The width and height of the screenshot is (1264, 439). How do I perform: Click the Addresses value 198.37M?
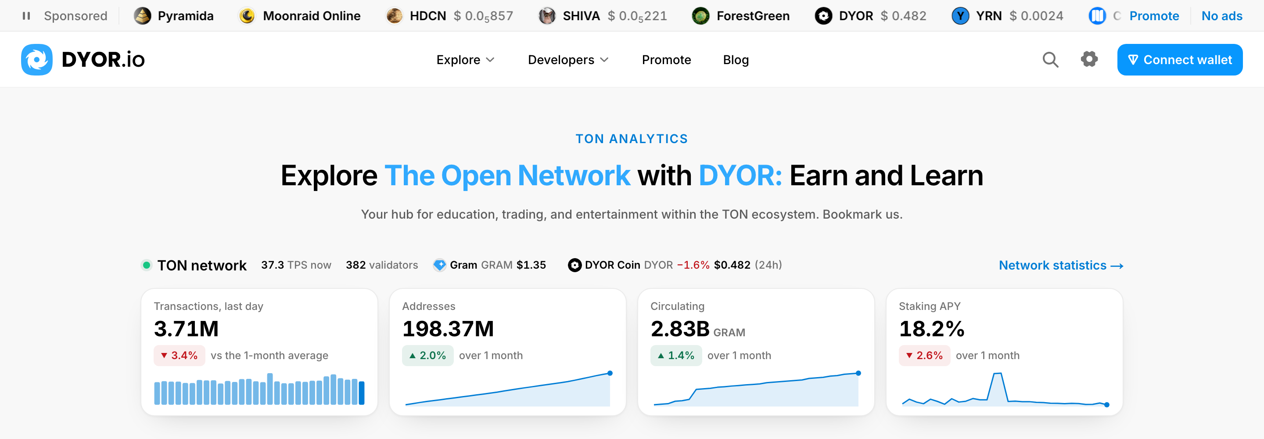coord(448,328)
